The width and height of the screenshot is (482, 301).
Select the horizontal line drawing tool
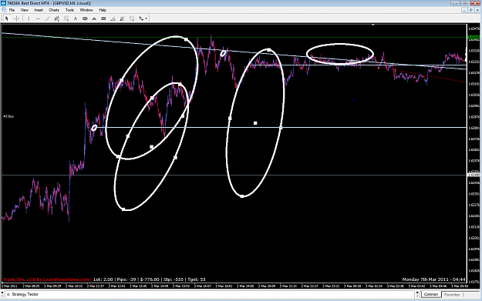point(38,18)
